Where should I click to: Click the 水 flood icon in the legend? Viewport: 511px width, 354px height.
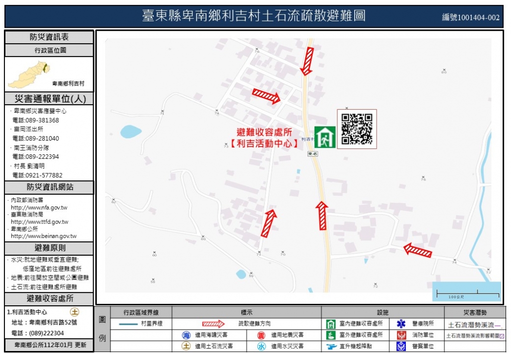[261, 346]
